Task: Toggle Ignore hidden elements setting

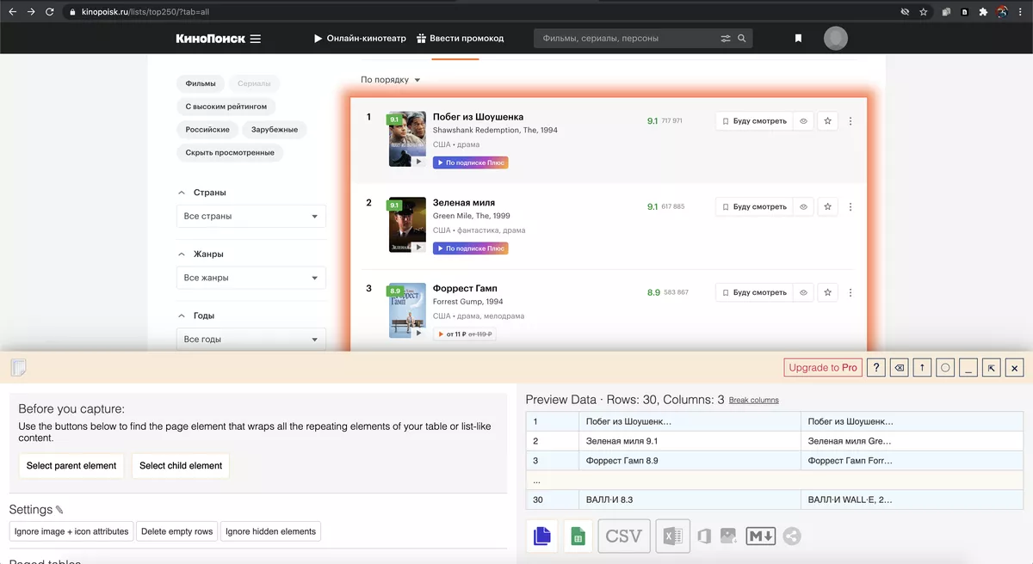Action: point(270,531)
